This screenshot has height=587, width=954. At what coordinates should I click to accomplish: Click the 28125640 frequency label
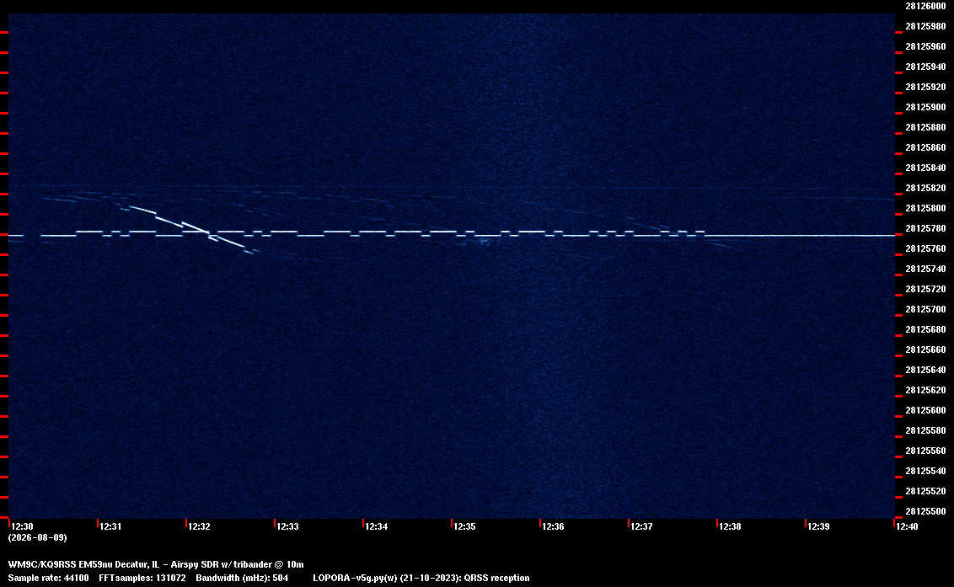(x=925, y=369)
